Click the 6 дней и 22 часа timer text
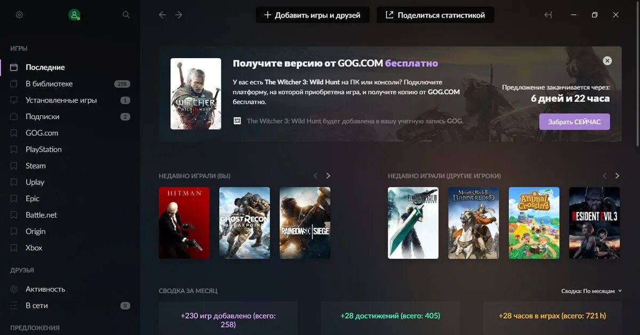The width and height of the screenshot is (640, 335). [x=570, y=98]
